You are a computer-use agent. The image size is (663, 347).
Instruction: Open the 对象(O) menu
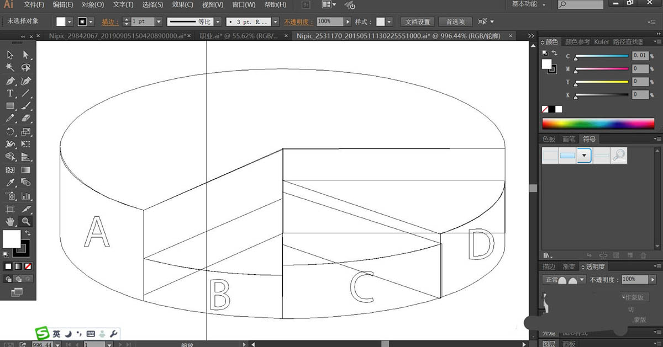93,4
